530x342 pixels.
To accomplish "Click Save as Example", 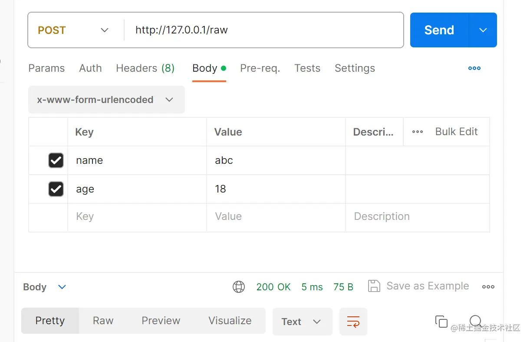I will (428, 286).
